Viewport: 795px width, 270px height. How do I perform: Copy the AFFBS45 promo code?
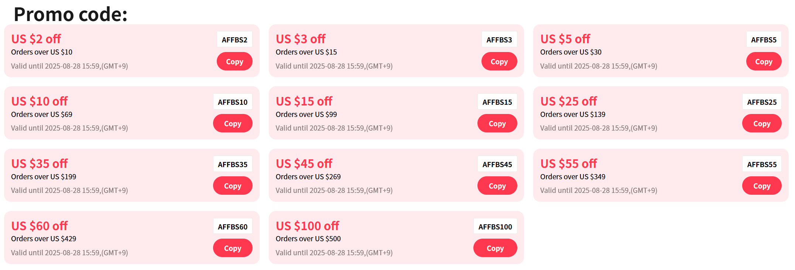coord(497,186)
